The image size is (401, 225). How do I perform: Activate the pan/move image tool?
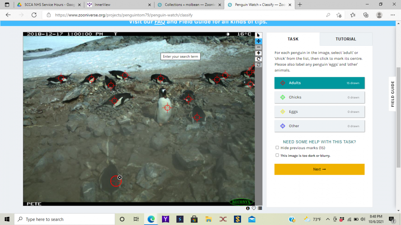click(x=258, y=41)
